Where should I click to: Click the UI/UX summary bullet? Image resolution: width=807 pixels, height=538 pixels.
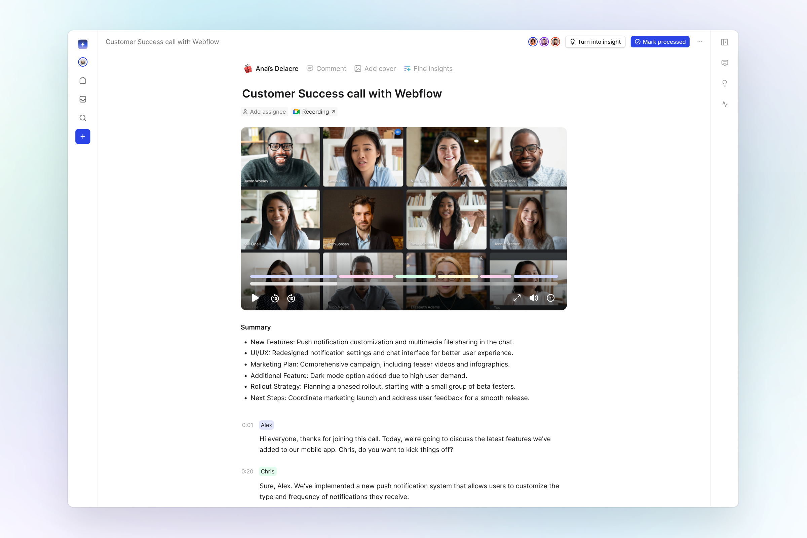tap(382, 353)
